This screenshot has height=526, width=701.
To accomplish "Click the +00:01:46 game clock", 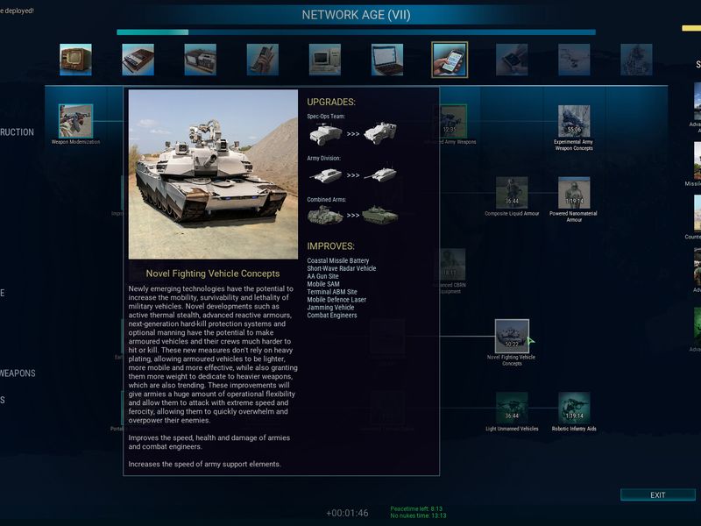I will pyautogui.click(x=347, y=513).
